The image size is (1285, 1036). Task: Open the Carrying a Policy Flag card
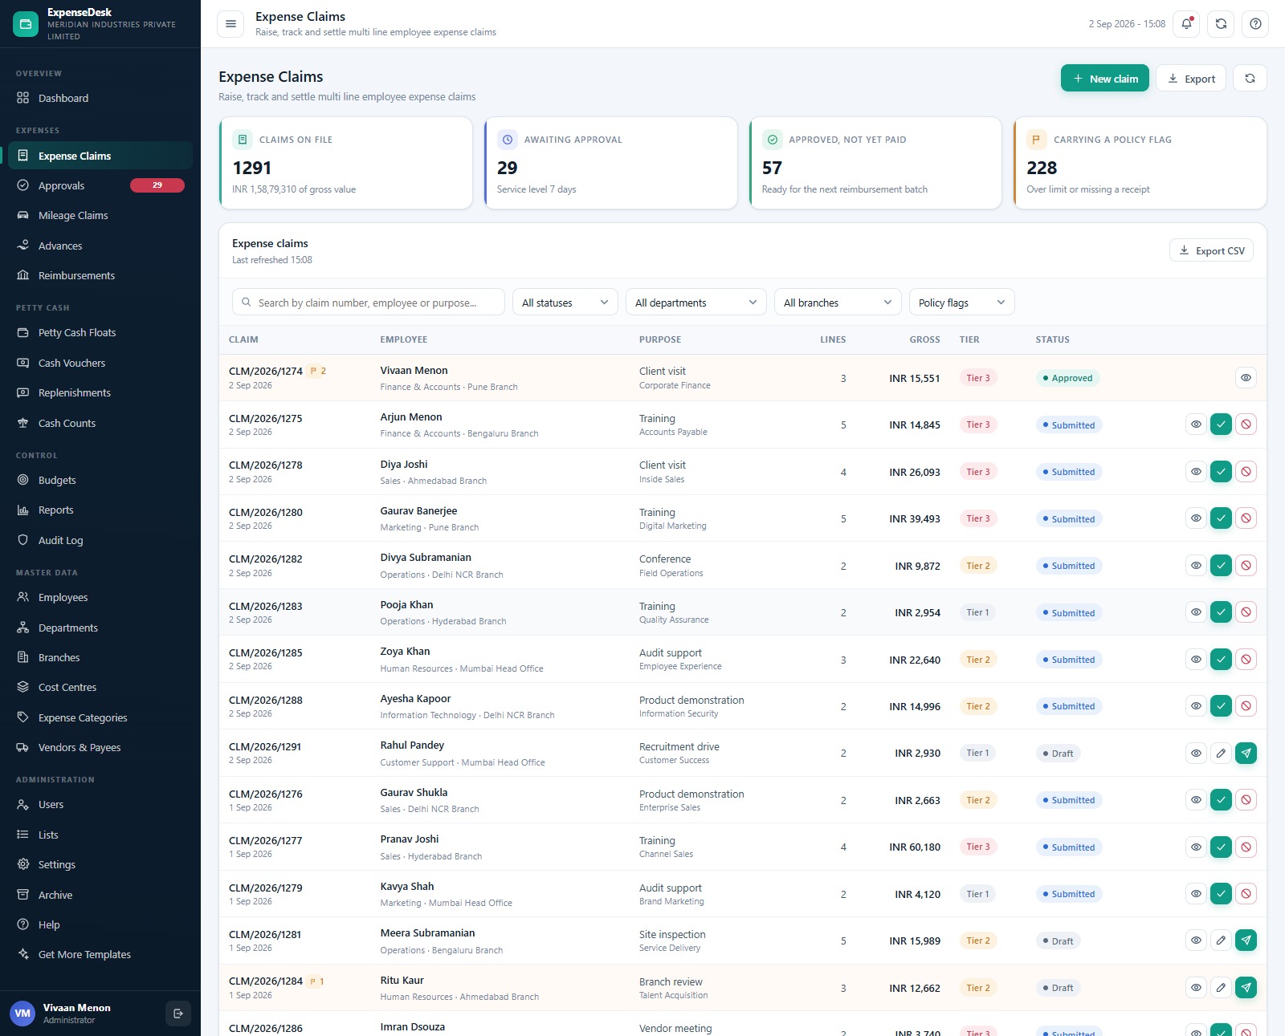click(x=1140, y=164)
